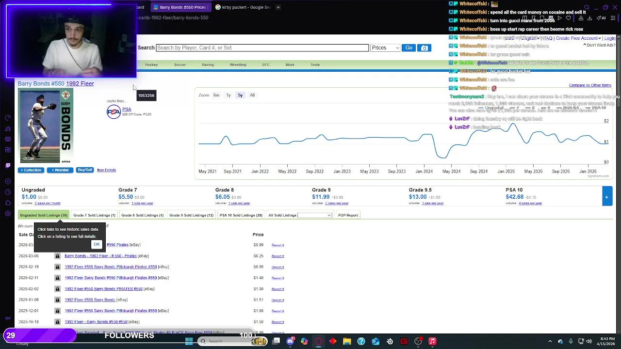Open the Windows Start menu

pyautogui.click(x=189, y=341)
